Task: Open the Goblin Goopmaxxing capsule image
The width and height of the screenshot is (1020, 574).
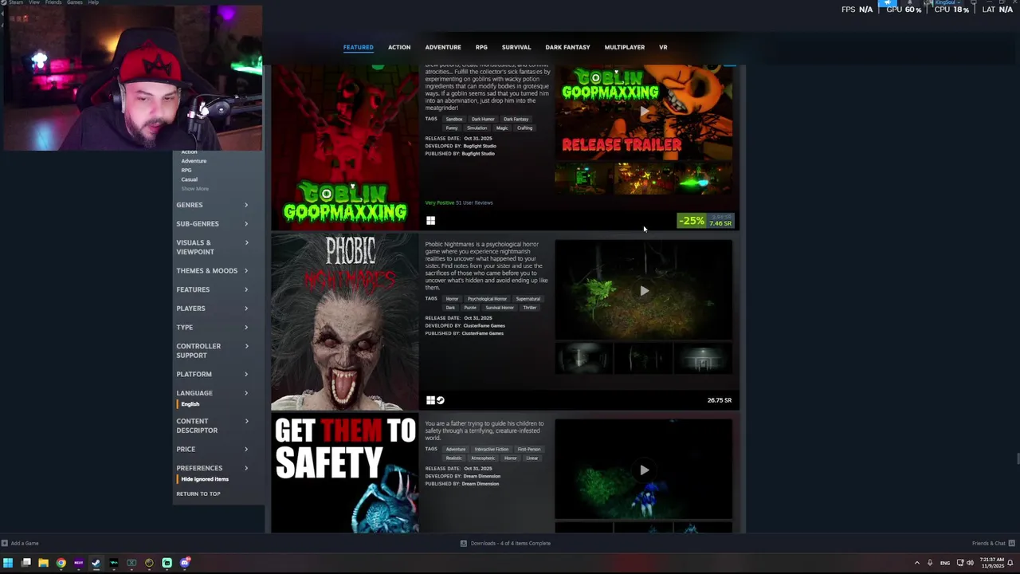Action: (x=345, y=147)
